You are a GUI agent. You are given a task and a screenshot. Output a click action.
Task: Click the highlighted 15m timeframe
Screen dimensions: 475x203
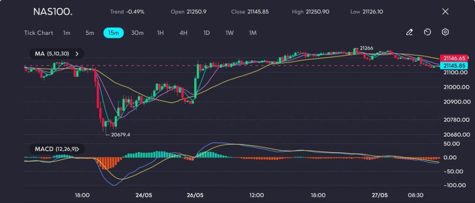[x=113, y=33]
